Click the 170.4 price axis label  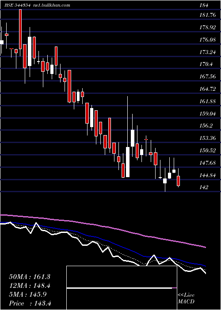click(206, 64)
